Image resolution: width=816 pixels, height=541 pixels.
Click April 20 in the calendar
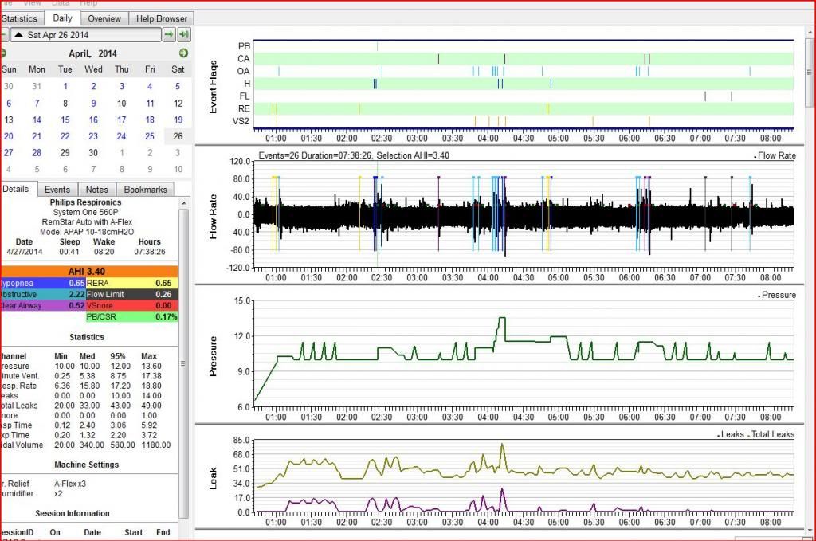point(9,136)
